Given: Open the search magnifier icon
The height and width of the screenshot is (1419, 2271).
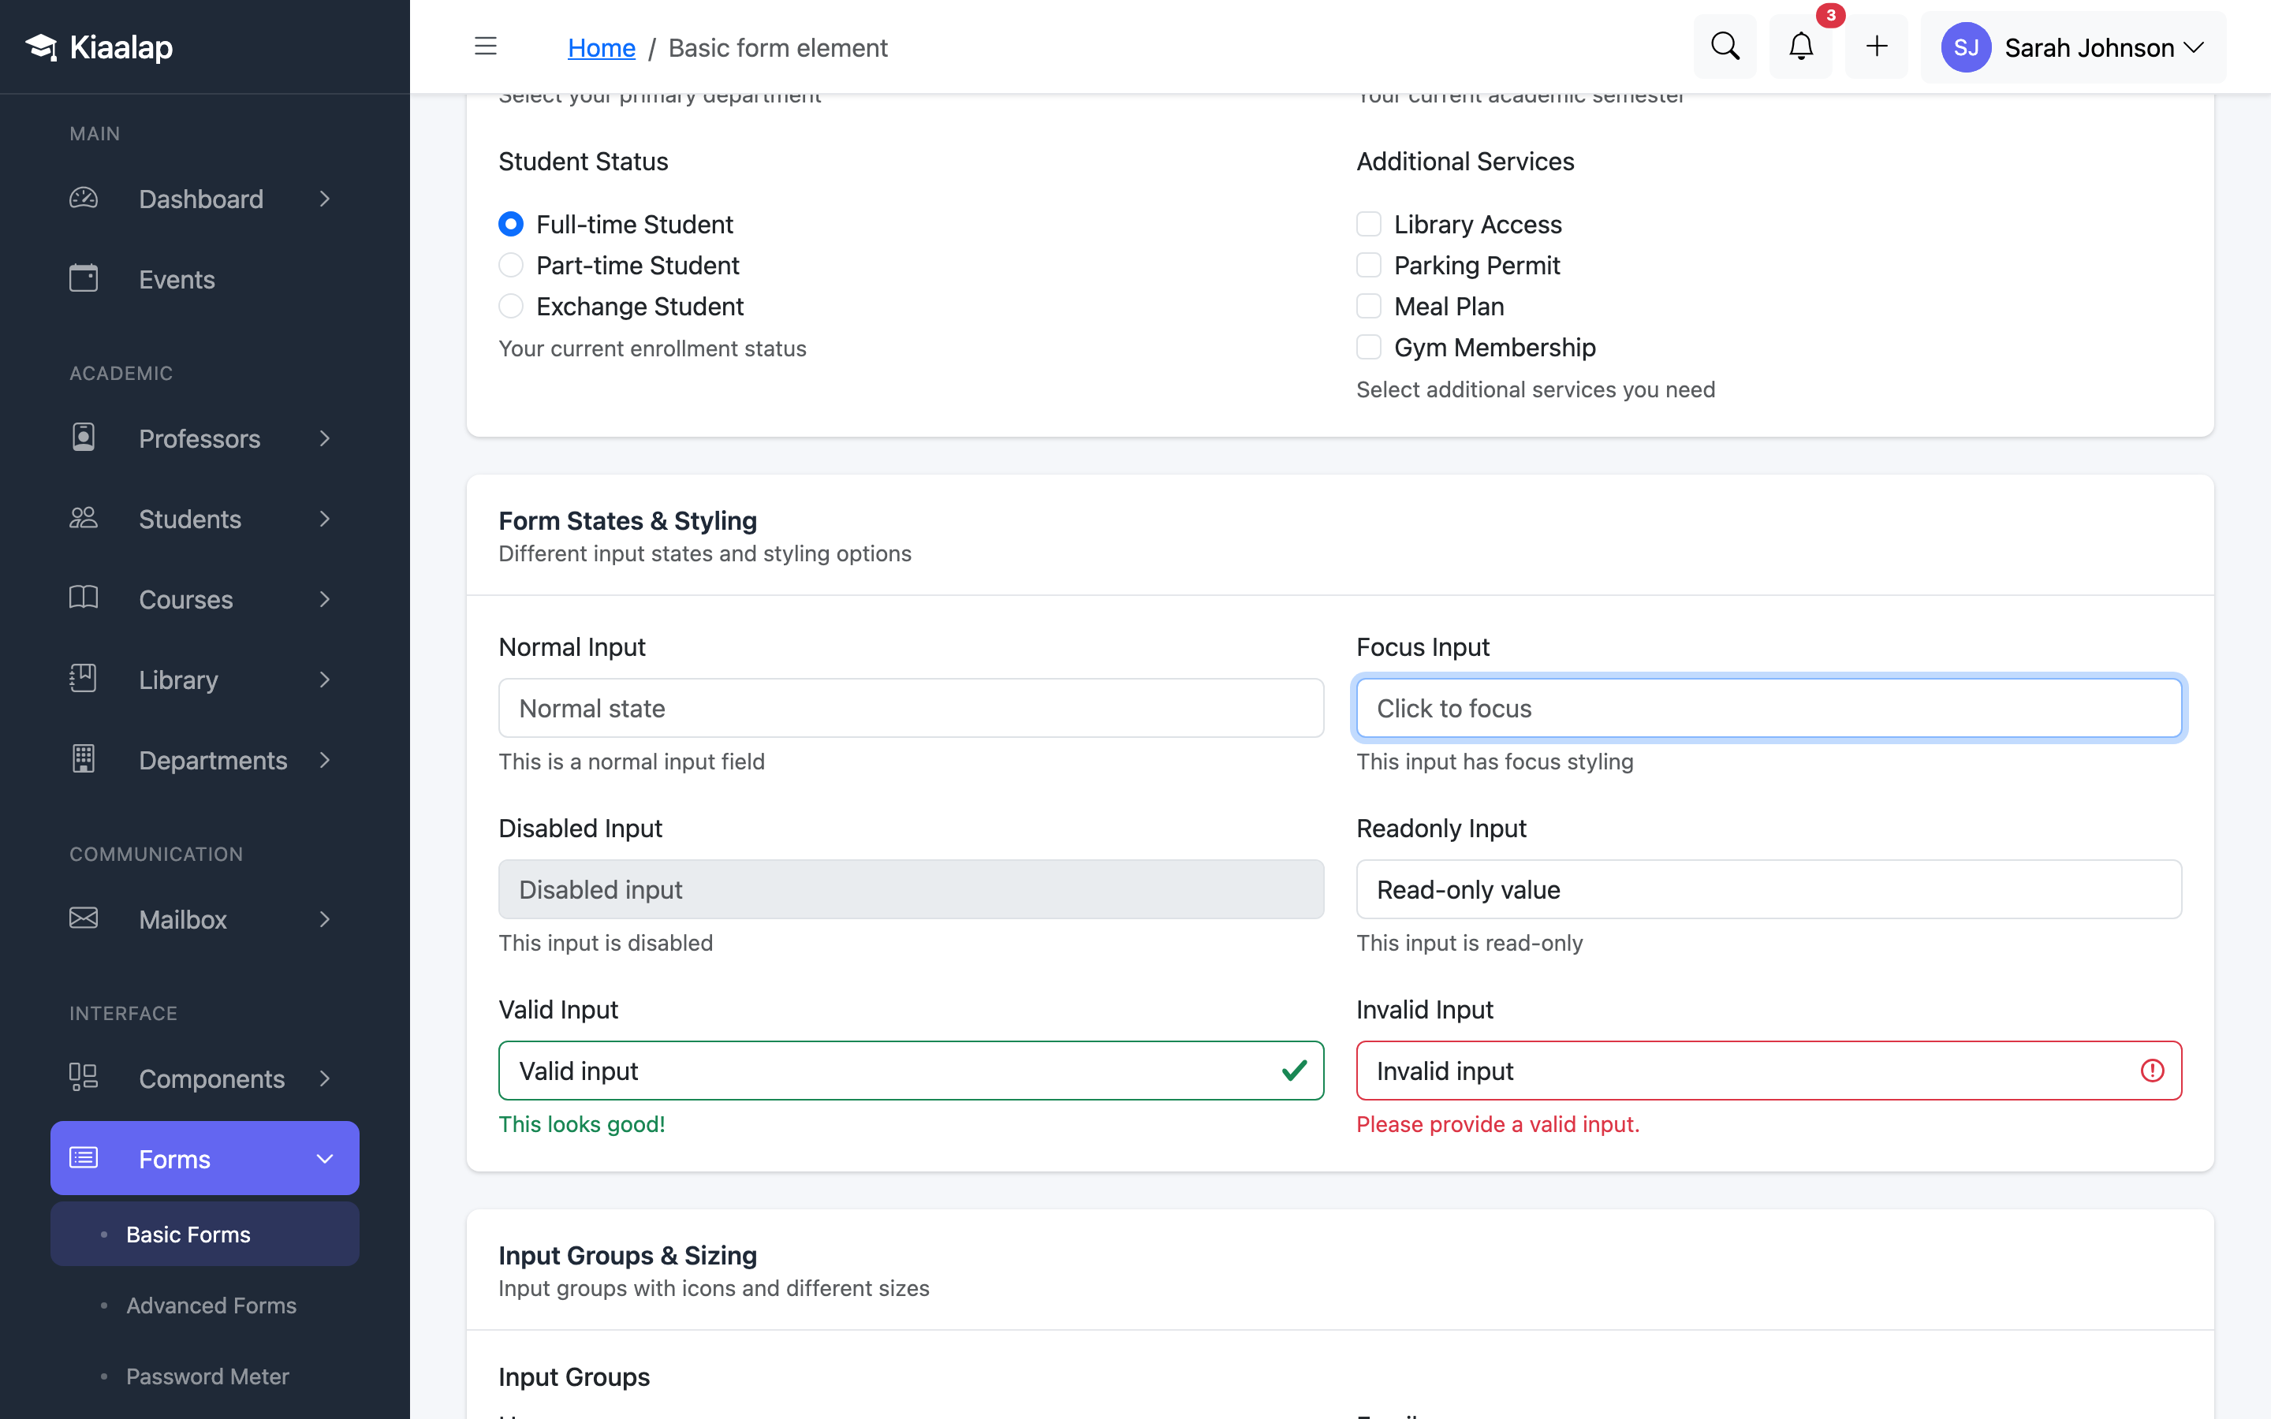Looking at the screenshot, I should tap(1725, 47).
